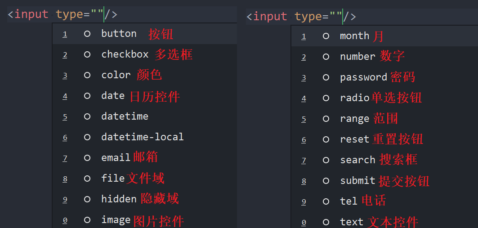The height and width of the screenshot is (228, 478).
Task: Click the circle icon beside submit
Action: 326,181
